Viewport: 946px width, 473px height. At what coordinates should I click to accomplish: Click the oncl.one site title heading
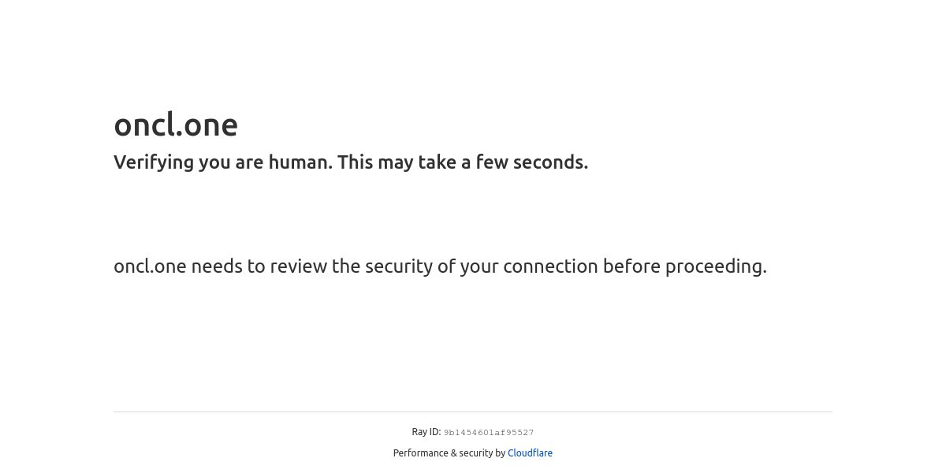[x=176, y=125]
